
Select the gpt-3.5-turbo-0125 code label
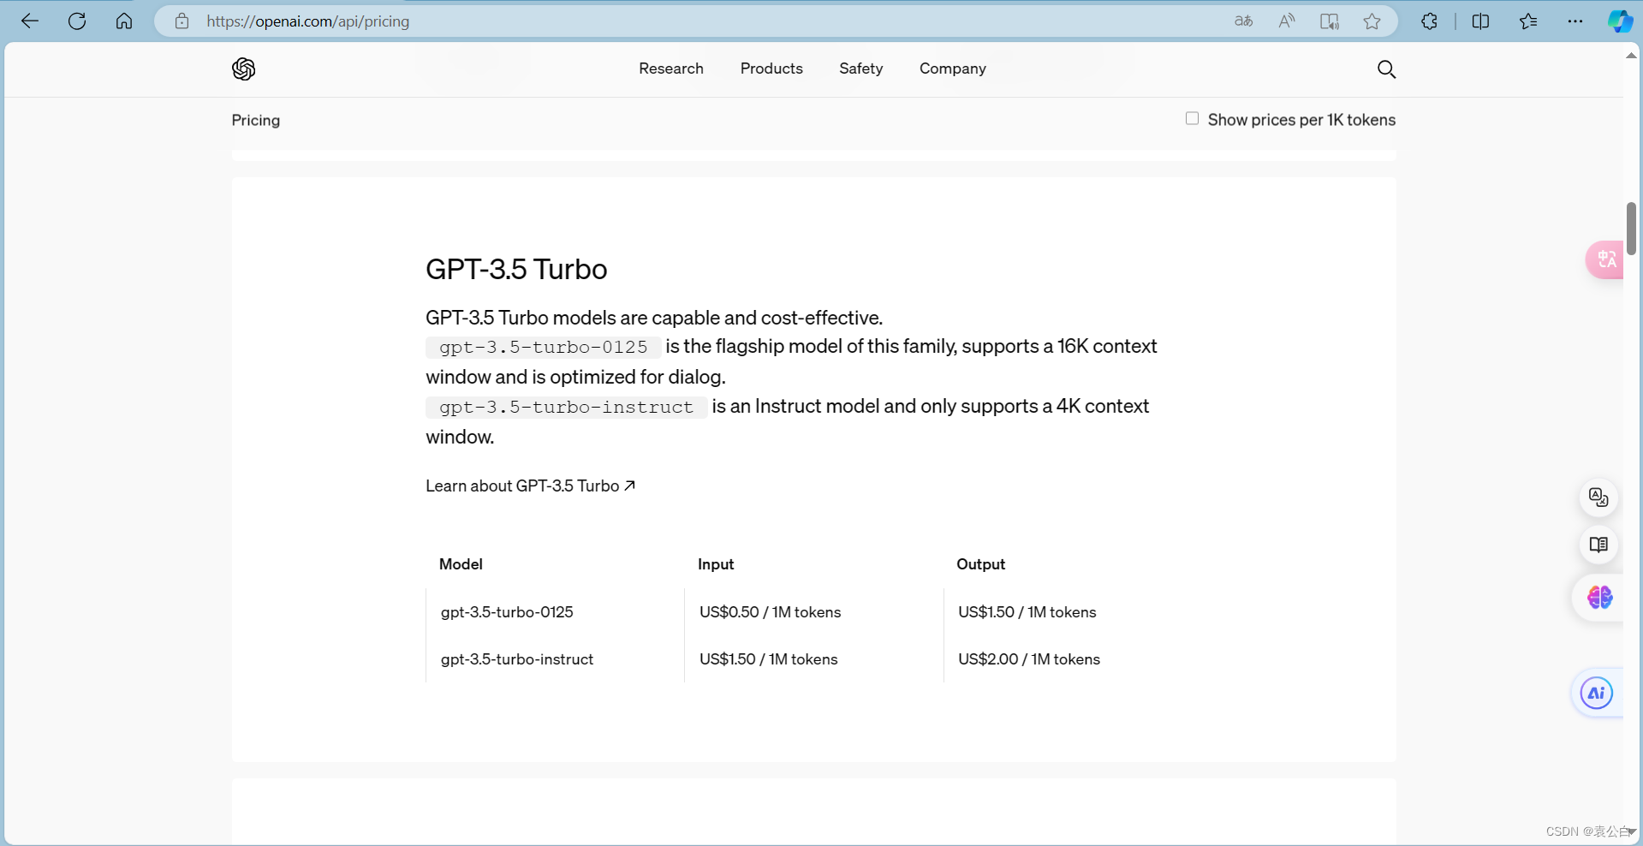(x=544, y=347)
